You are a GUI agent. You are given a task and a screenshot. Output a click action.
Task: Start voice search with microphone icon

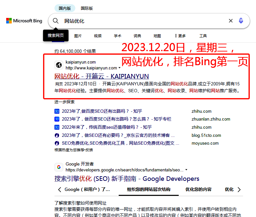pos(241,21)
